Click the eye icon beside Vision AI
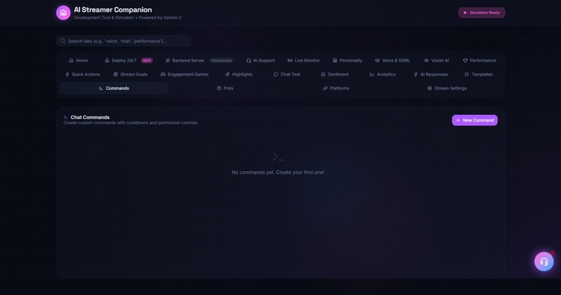 [426, 61]
